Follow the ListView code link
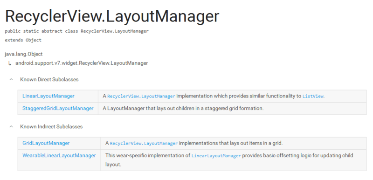 [313, 97]
